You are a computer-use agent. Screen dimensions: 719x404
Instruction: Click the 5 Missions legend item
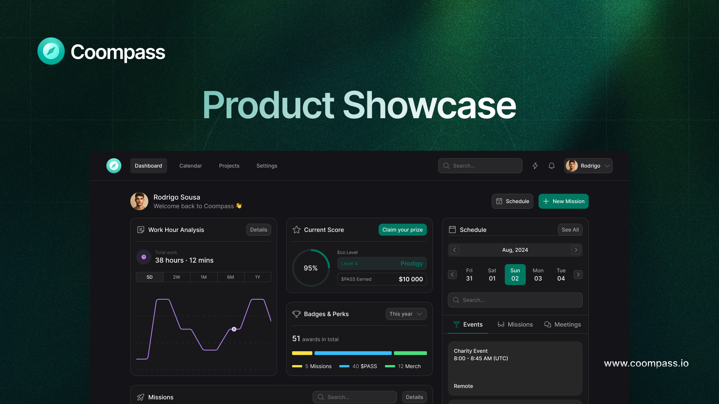click(312, 366)
